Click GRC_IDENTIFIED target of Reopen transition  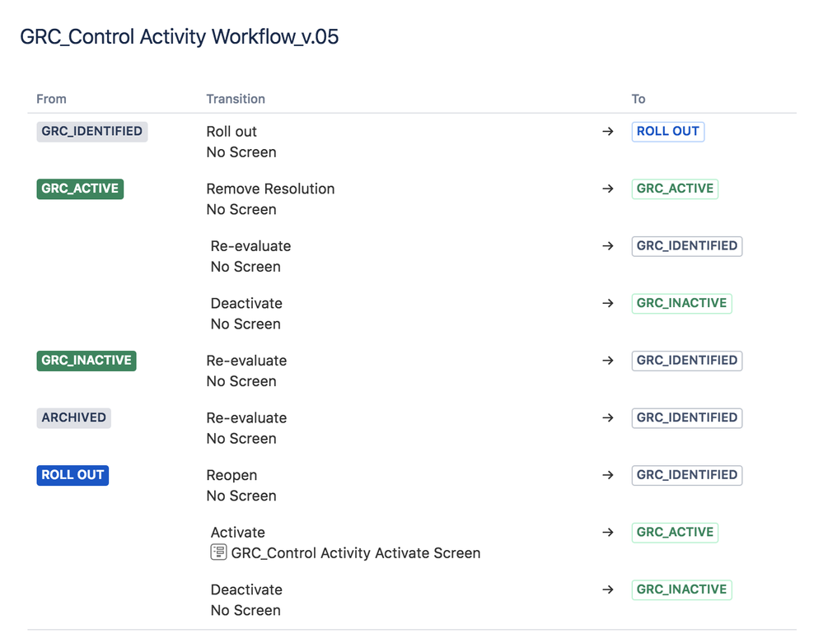(x=686, y=475)
